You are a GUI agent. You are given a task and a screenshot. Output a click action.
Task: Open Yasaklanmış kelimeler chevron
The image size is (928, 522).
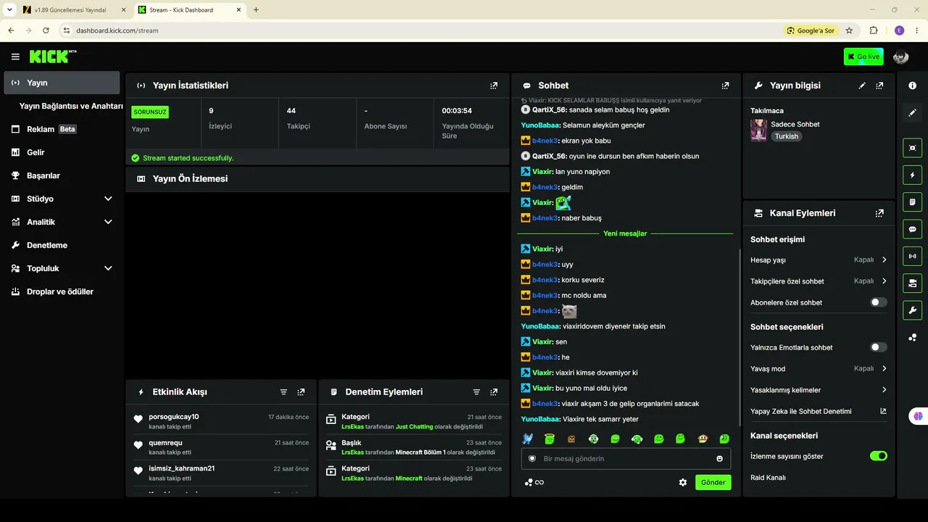[x=884, y=390]
